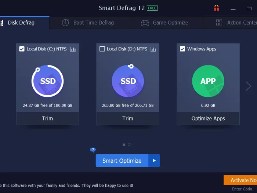The height and width of the screenshot is (193, 257).
Task: Go to next disk page with right chevron
Action: click(248, 86)
